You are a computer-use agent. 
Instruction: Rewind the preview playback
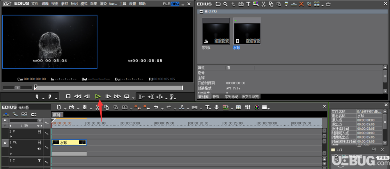78,97
